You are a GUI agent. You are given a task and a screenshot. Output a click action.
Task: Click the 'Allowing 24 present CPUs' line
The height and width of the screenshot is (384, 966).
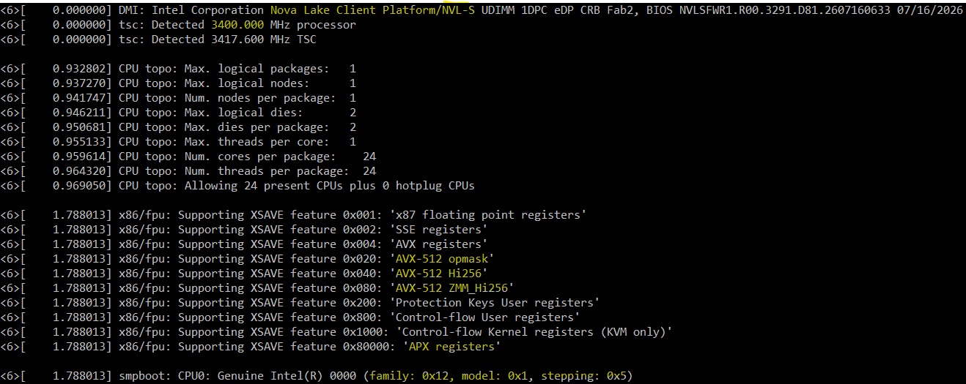pyautogui.click(x=237, y=186)
